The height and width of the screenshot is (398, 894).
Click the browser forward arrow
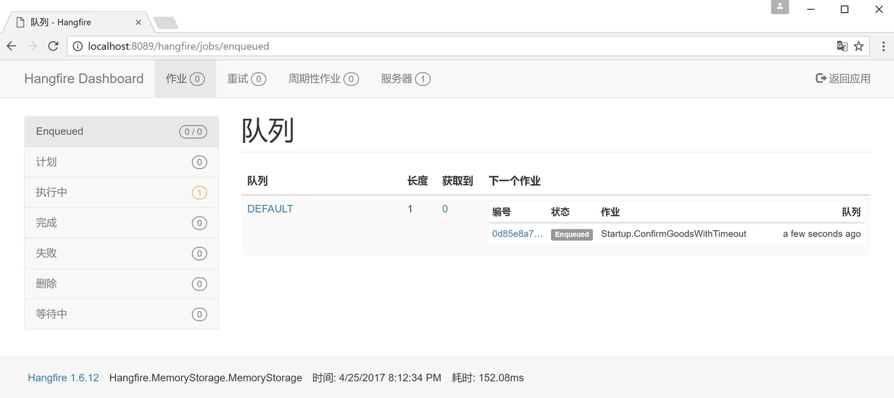click(33, 46)
